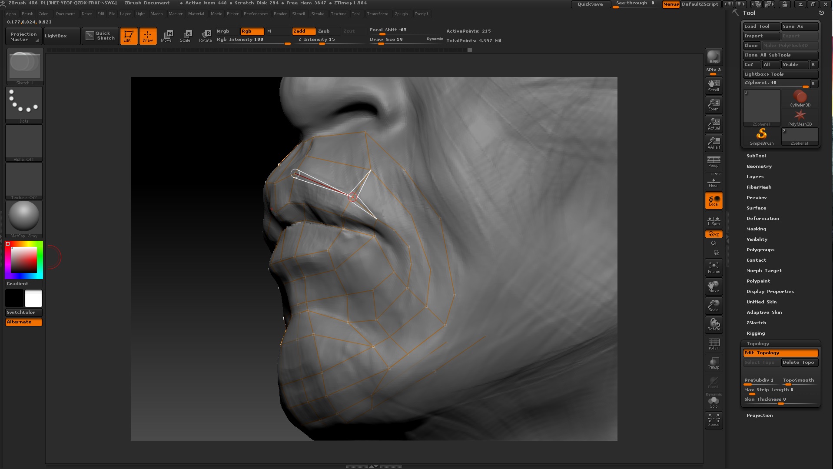Select the PolyMesh3D tool icon
The width and height of the screenshot is (833, 469).
pos(800,118)
